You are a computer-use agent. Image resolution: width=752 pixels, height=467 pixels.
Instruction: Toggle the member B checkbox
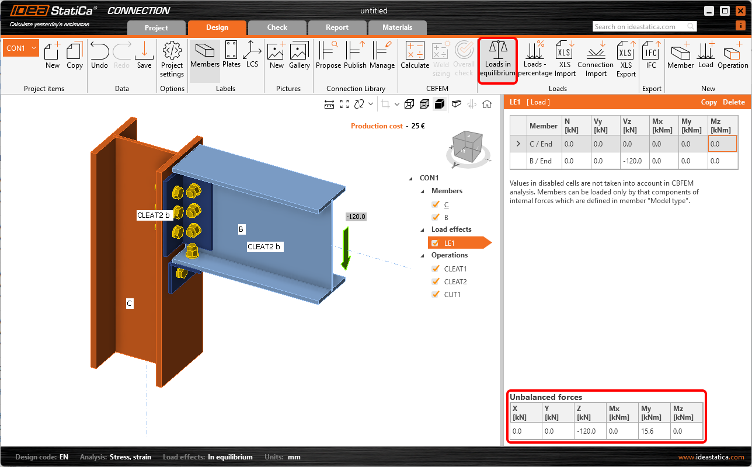click(x=435, y=218)
